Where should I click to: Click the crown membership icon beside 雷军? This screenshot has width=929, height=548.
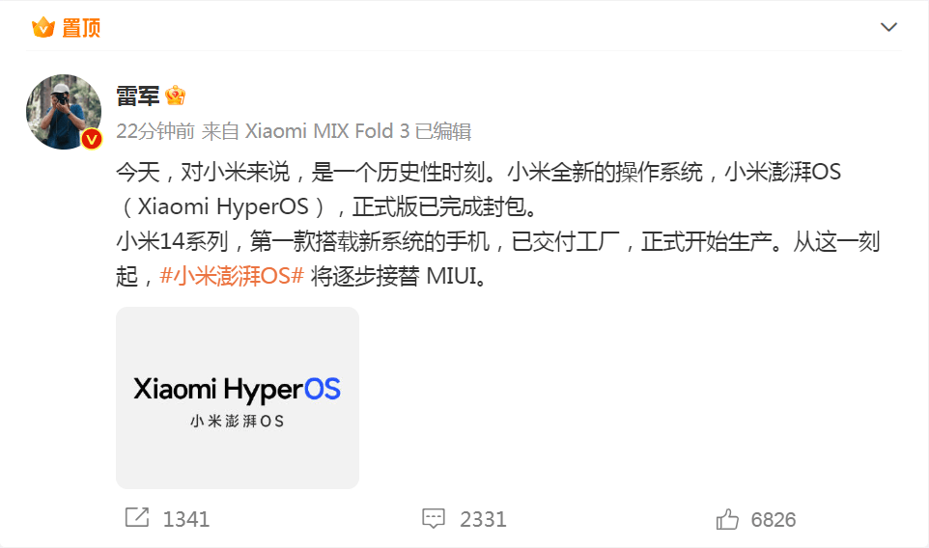coord(176,96)
